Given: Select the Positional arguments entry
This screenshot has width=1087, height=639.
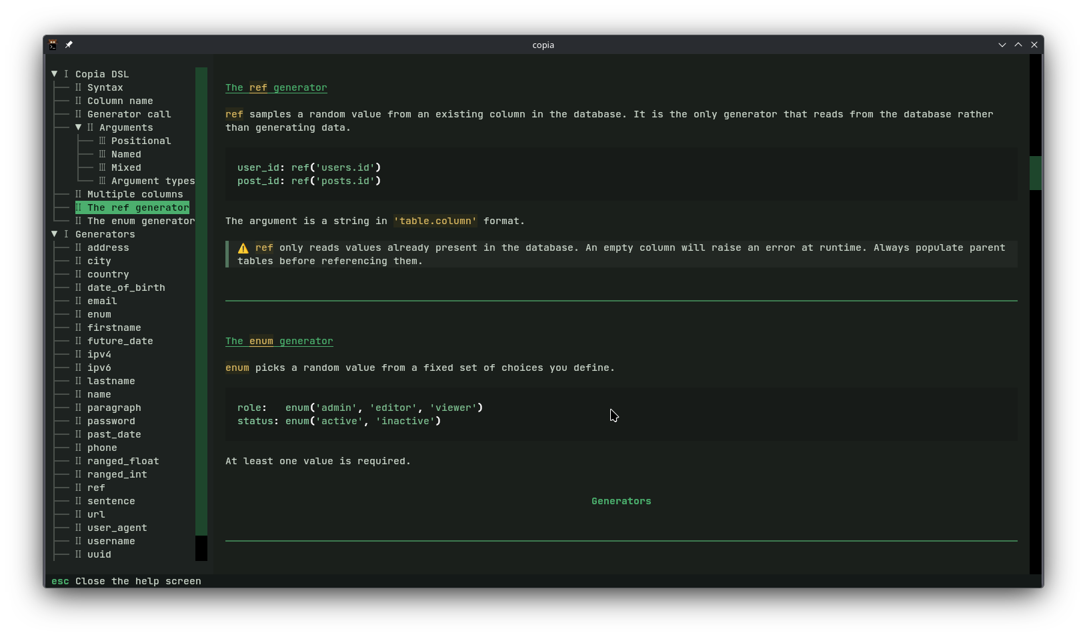Looking at the screenshot, I should coord(141,141).
